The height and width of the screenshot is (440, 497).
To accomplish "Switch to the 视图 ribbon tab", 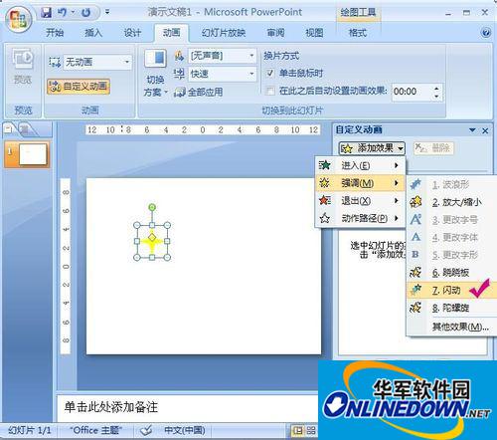I will [314, 33].
